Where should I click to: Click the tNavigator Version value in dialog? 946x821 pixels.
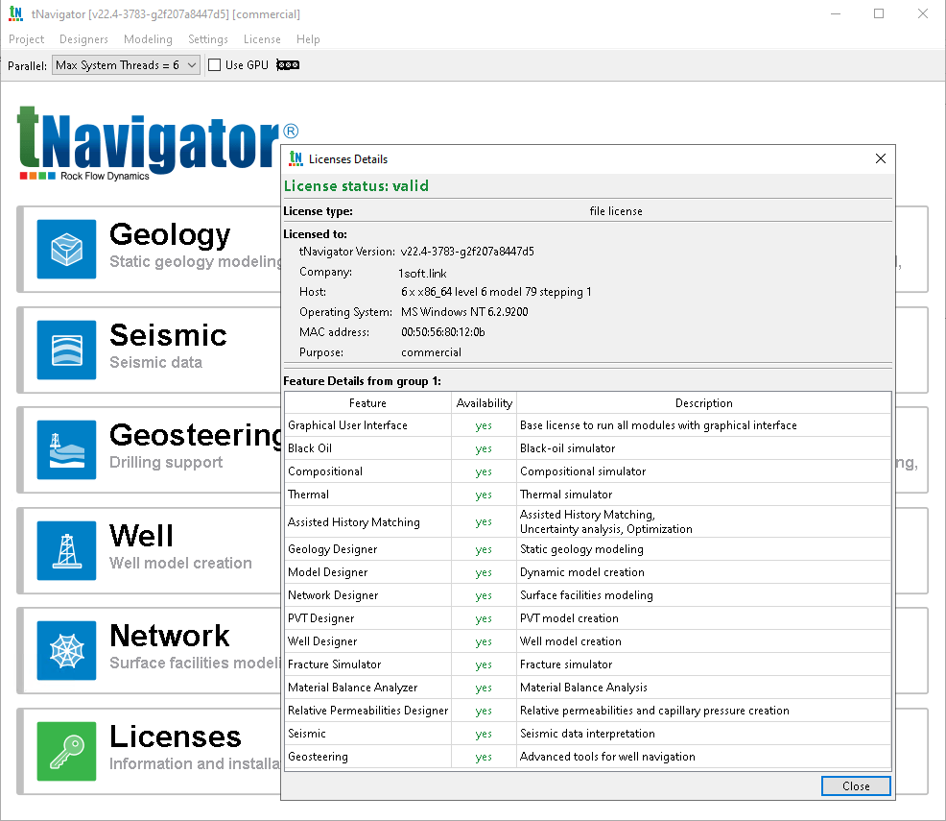(x=467, y=252)
